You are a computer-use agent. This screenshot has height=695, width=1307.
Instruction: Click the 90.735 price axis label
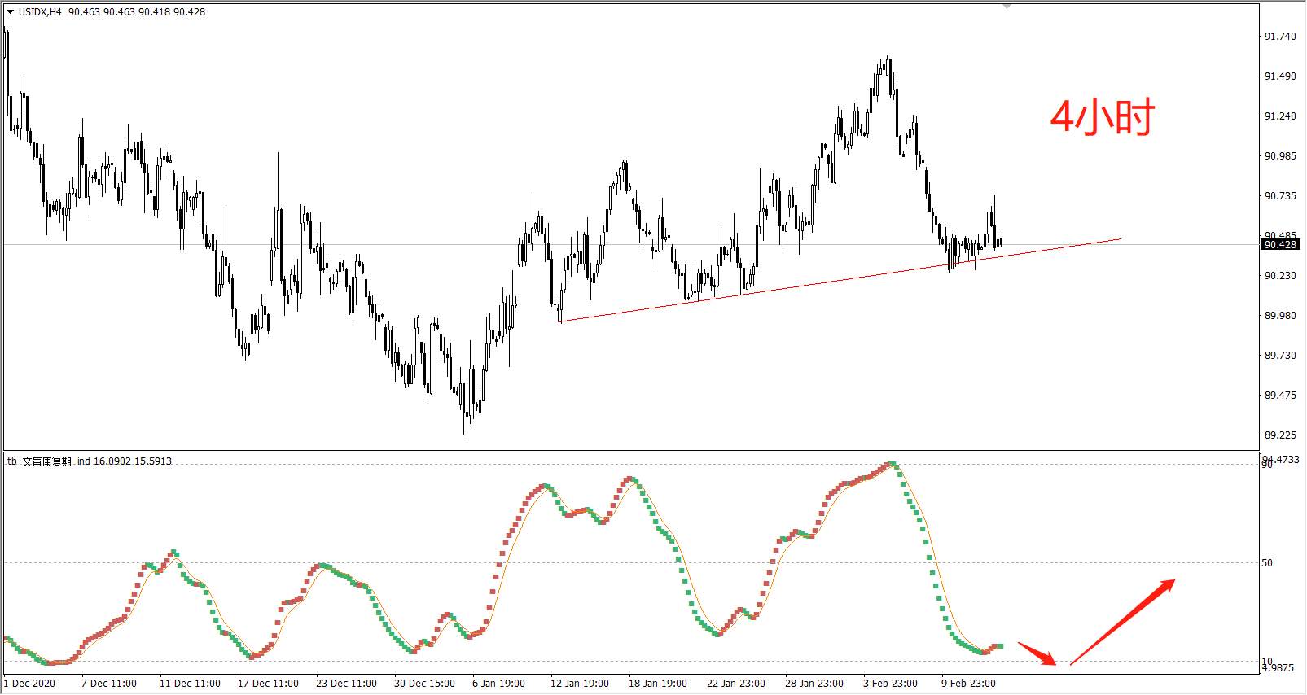click(1279, 196)
